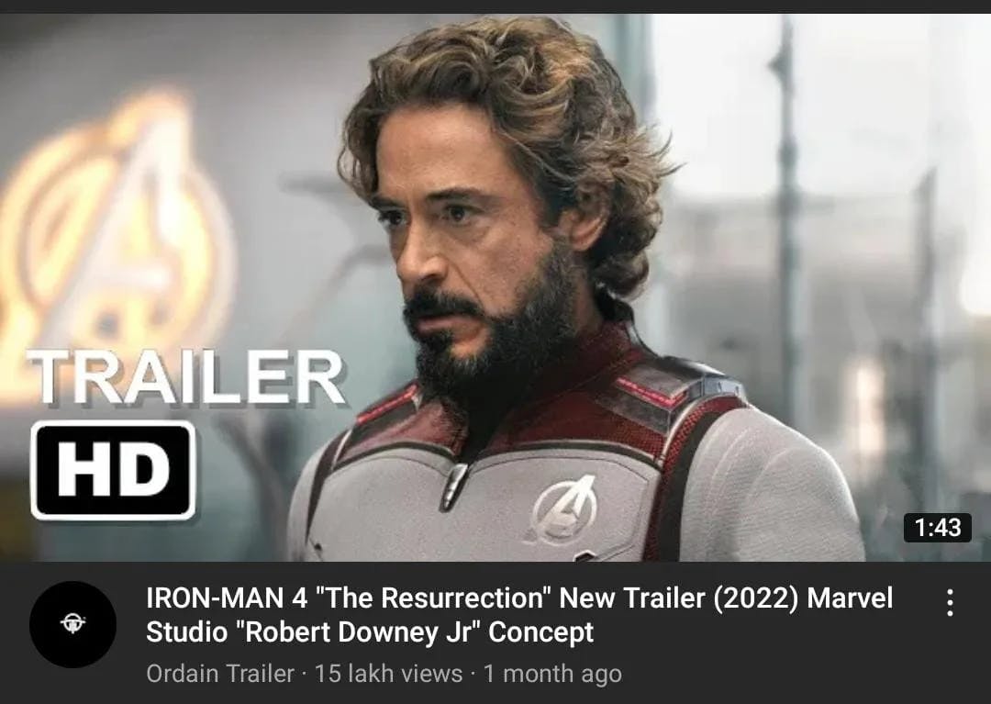Play the video by clicking the bearded man's face
The image size is (991, 704).
(468, 252)
